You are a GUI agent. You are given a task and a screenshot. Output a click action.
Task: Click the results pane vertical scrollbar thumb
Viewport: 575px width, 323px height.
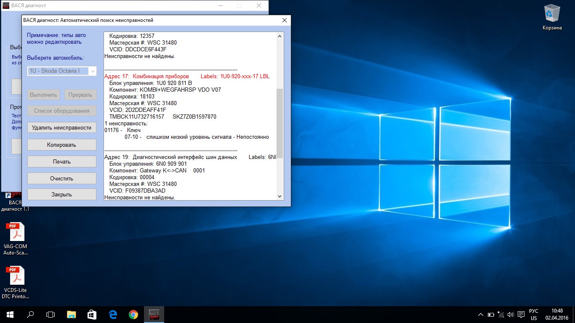tap(280, 124)
